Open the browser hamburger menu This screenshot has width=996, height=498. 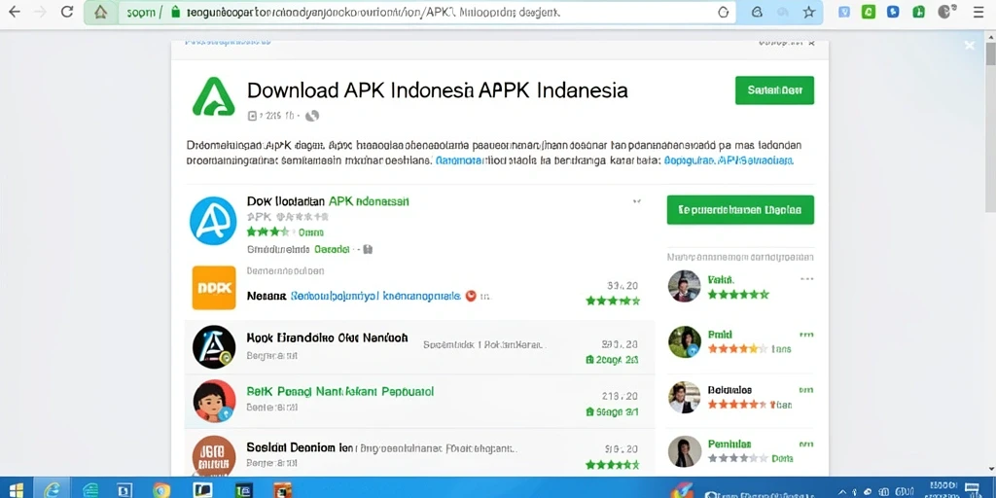tap(978, 12)
